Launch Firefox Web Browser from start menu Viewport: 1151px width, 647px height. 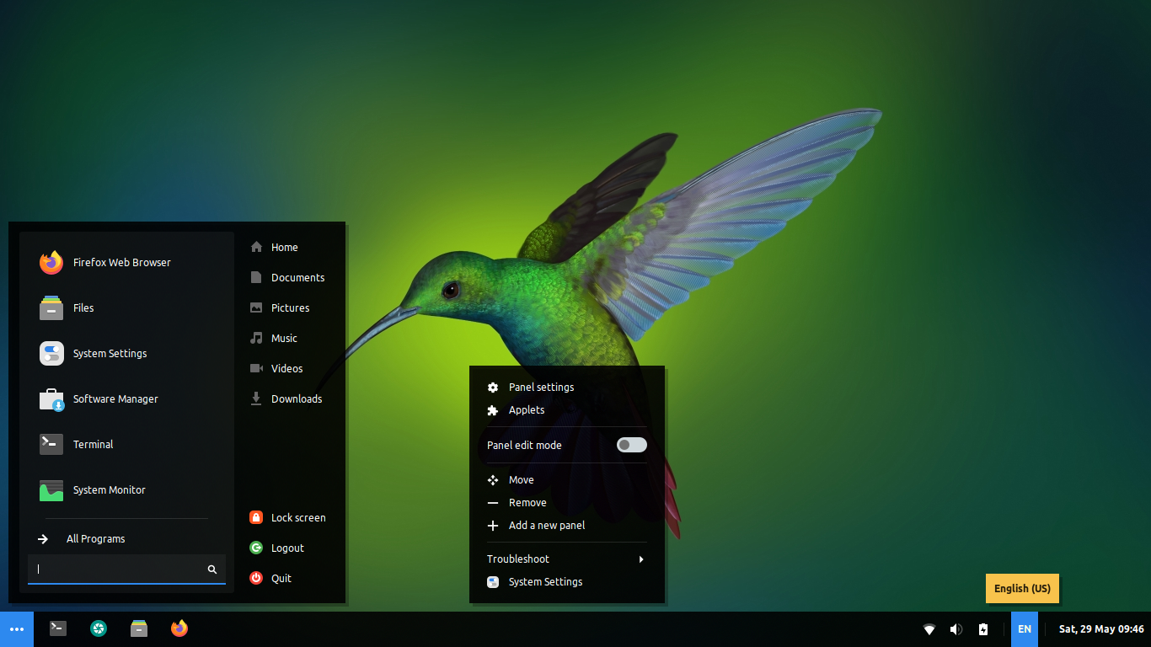126,263
